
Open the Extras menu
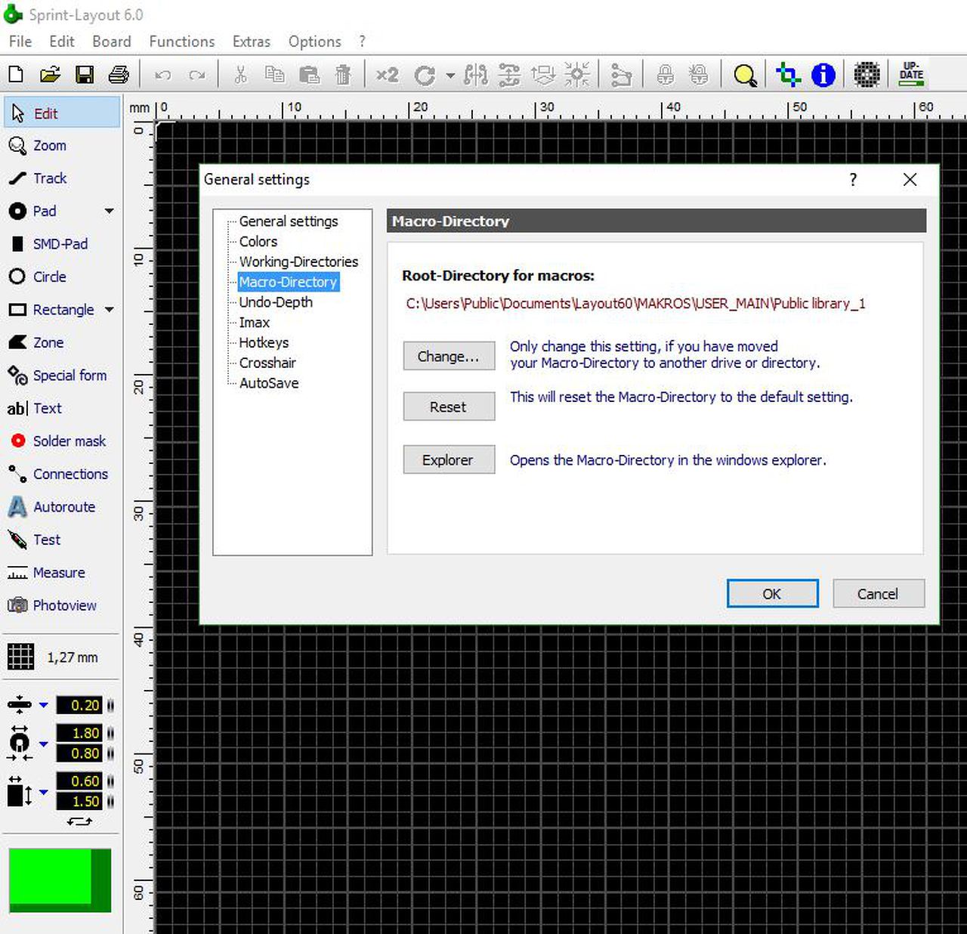[x=252, y=42]
